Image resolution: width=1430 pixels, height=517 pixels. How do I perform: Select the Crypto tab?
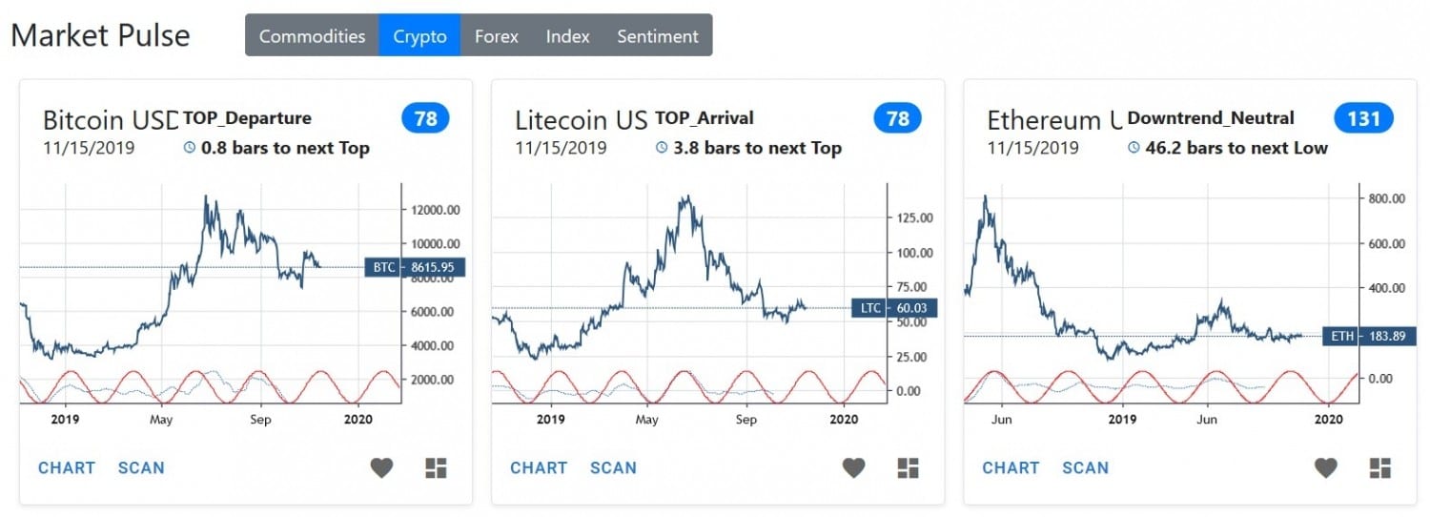pyautogui.click(x=419, y=36)
